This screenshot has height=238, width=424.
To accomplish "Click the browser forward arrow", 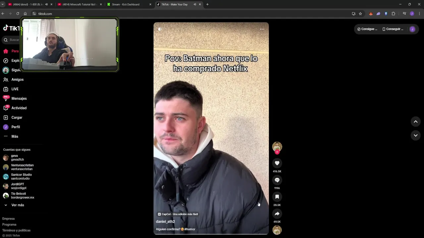I will pos(10,14).
